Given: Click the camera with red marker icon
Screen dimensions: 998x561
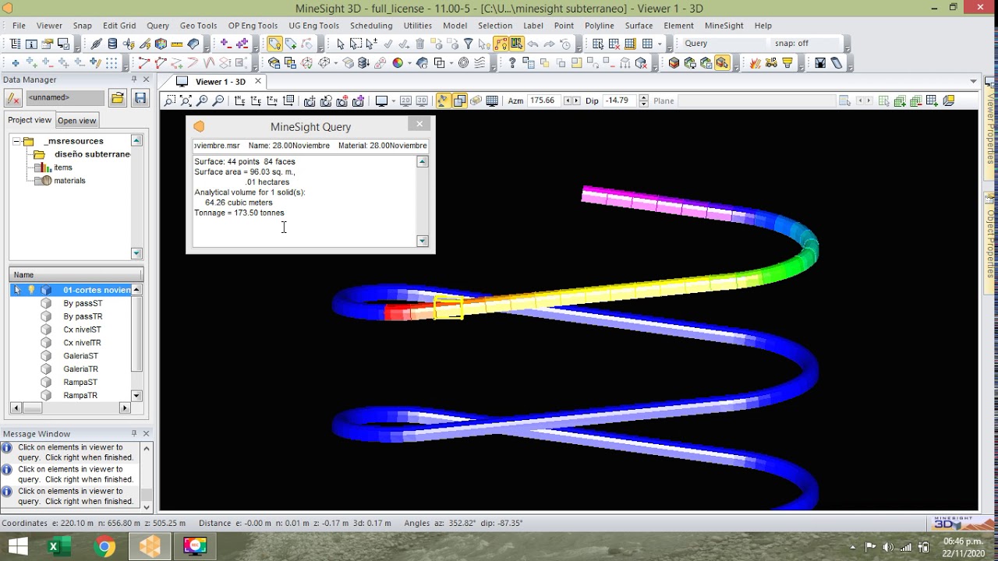Looking at the screenshot, I should pos(343,101).
